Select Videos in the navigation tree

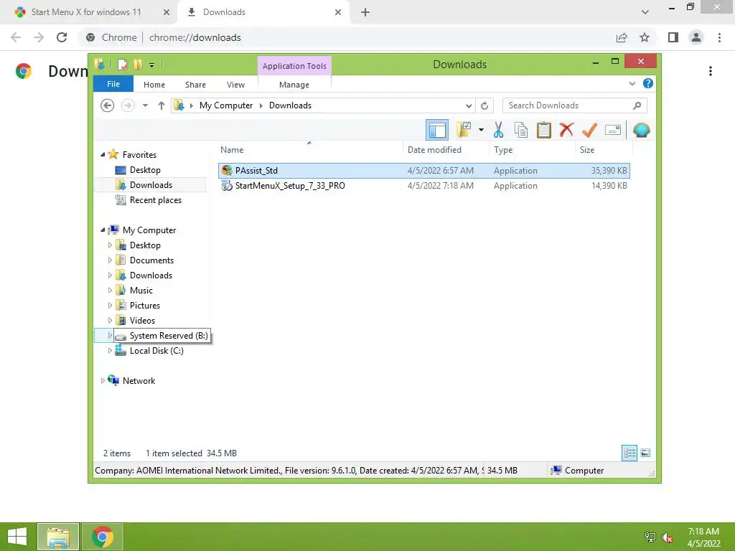click(x=143, y=321)
